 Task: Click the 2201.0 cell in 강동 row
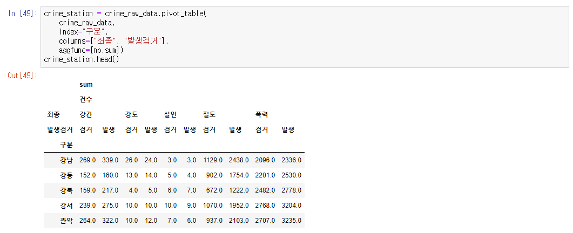(265, 175)
